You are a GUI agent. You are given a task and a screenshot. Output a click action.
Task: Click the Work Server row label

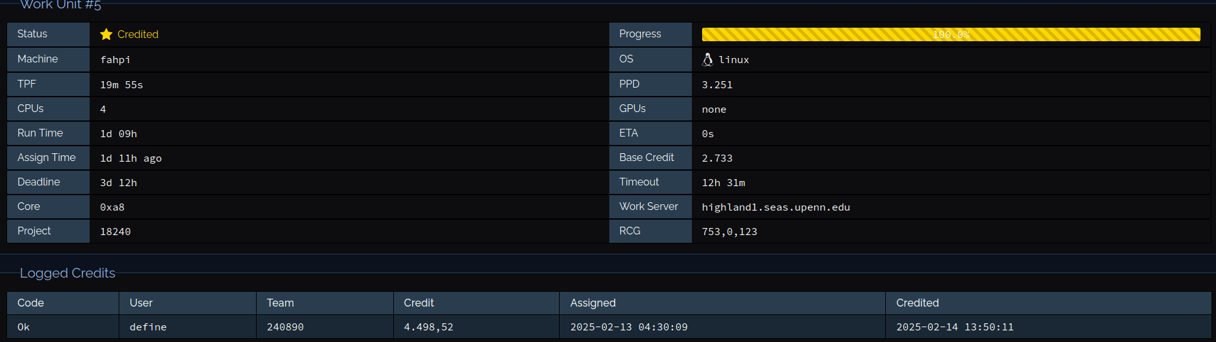tap(651, 207)
